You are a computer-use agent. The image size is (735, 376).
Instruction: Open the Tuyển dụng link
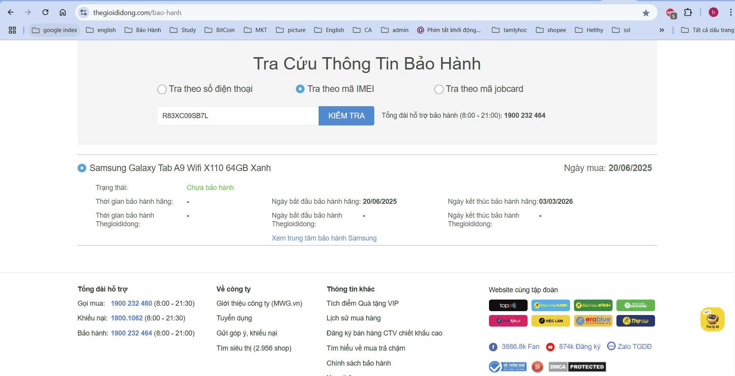point(234,318)
